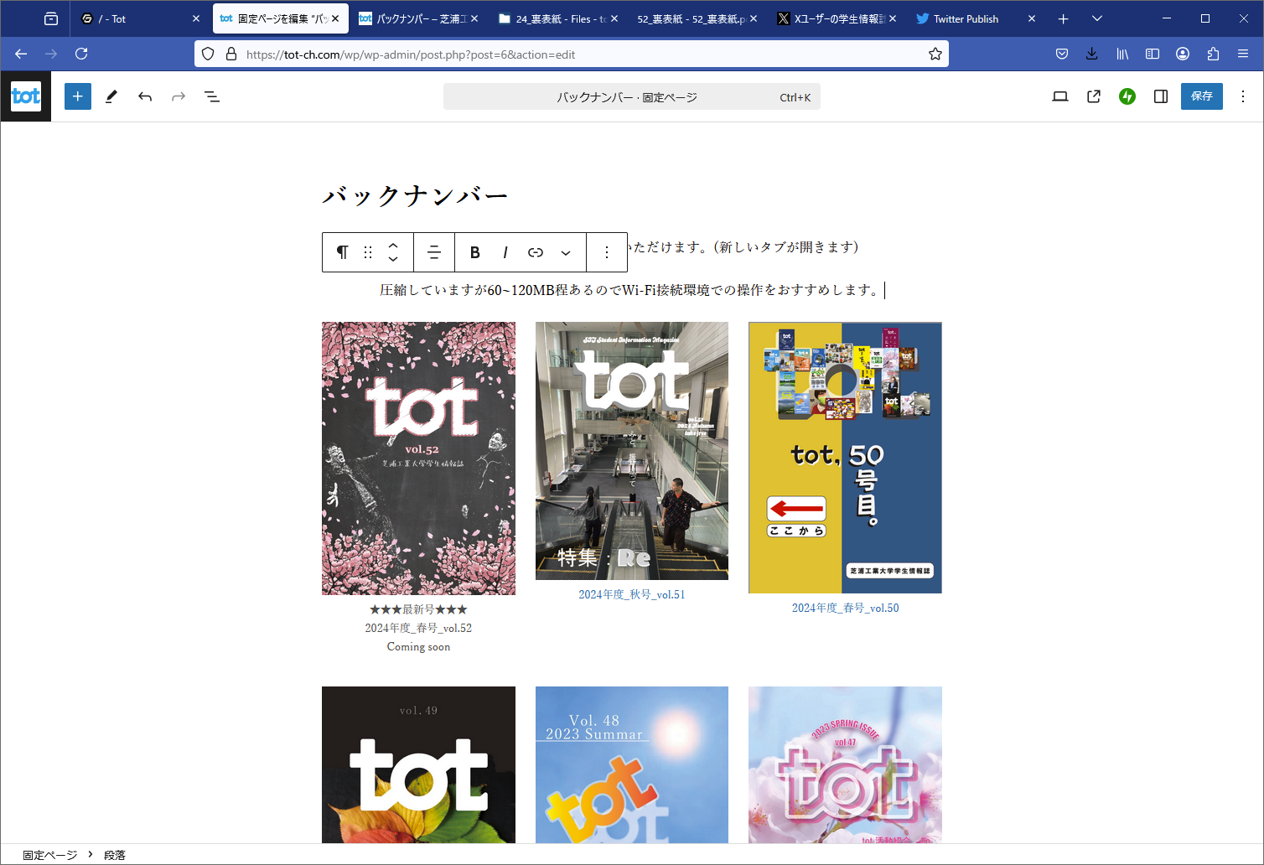This screenshot has width=1264, height=865.
Task: Open the editor options three-dot menu
Action: (1243, 96)
